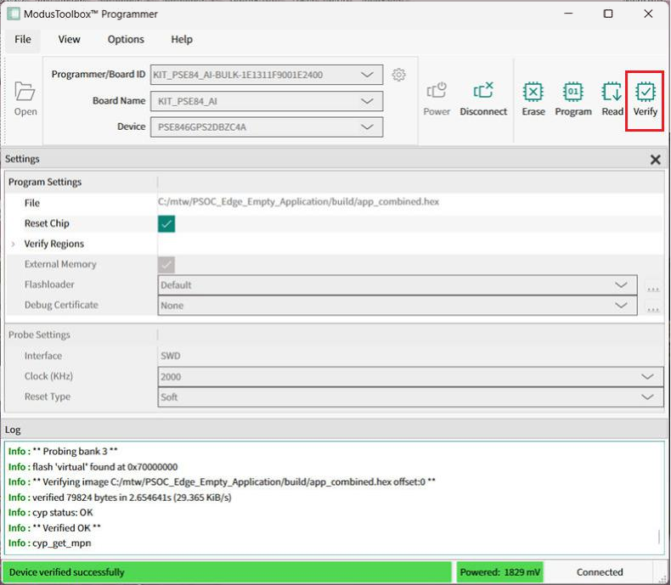Browse for Debug Certificate with ellipsis
The height and width of the screenshot is (585, 671).
pos(653,307)
